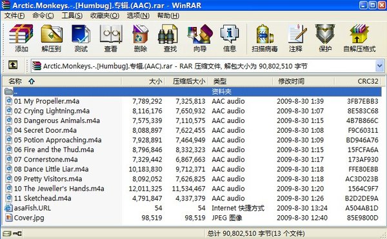Image resolution: width=387 pixels, height=239 pixels.
Task: Select 02 Crying Lightning.m4a
Action: click(52, 111)
